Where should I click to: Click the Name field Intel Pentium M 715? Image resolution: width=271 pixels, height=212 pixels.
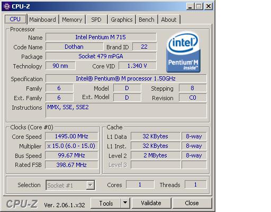[x=101, y=37]
